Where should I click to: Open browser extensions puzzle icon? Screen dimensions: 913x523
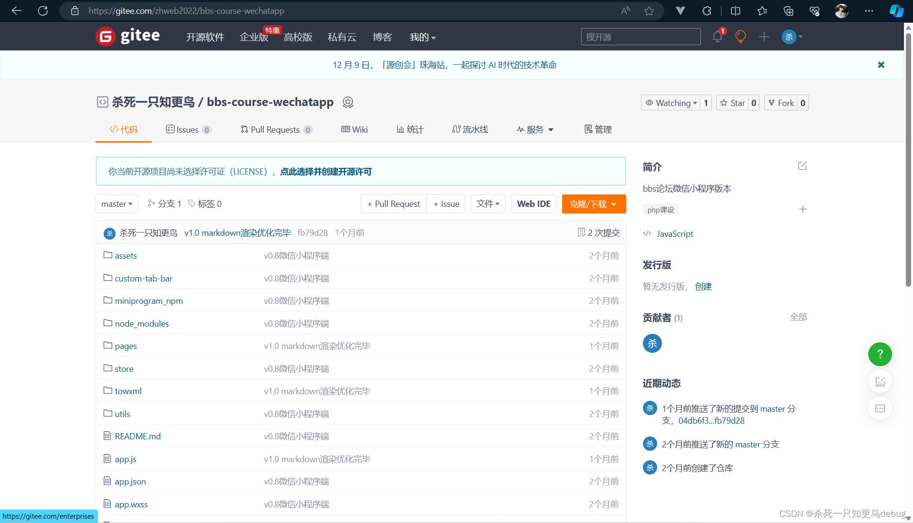tap(707, 10)
